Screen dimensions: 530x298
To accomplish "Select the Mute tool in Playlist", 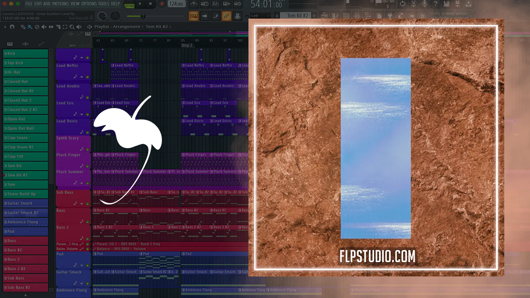I will click(44, 27).
